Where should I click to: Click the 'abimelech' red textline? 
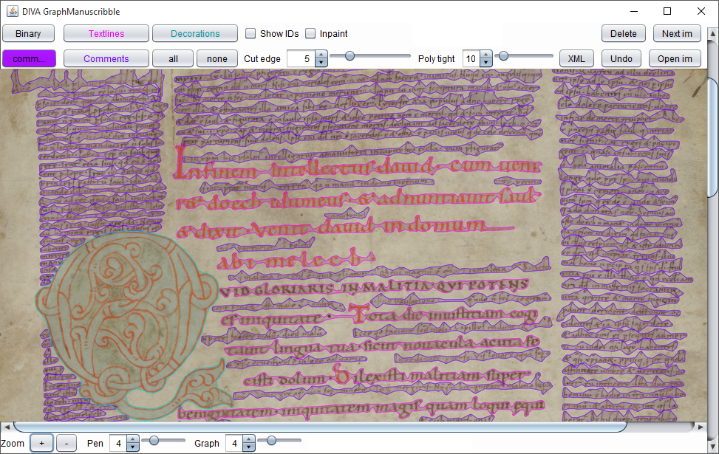296,260
